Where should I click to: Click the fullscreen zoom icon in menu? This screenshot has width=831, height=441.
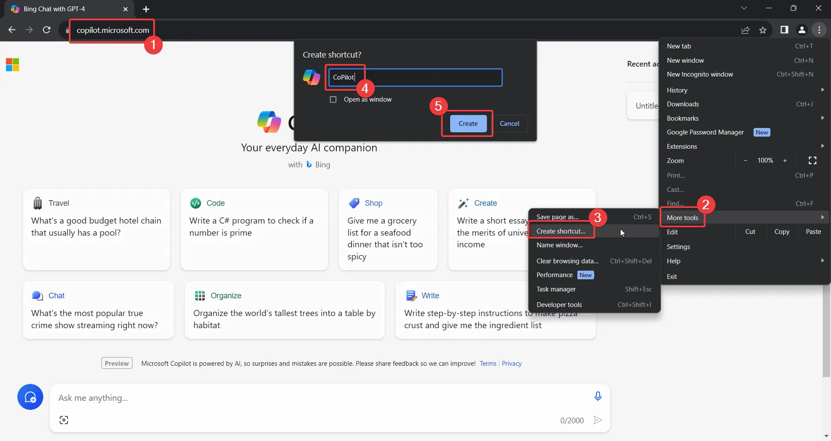pyautogui.click(x=812, y=160)
